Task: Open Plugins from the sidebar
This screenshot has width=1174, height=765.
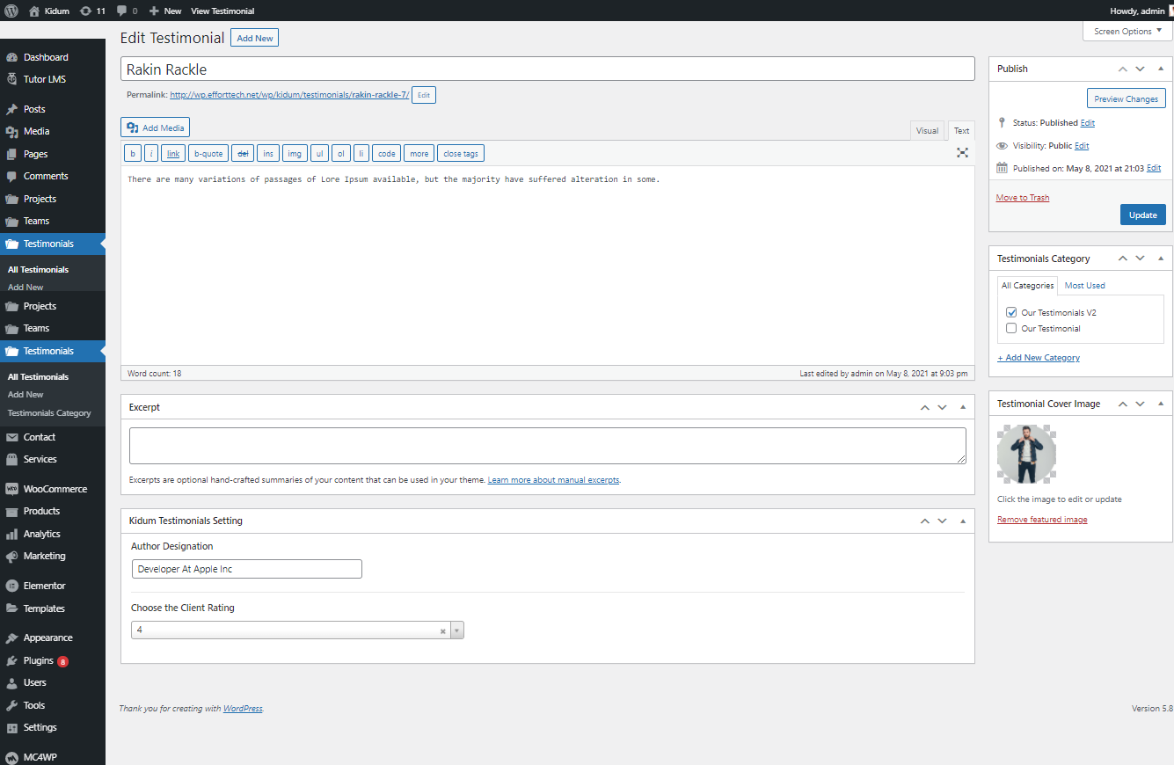Action: (x=39, y=660)
